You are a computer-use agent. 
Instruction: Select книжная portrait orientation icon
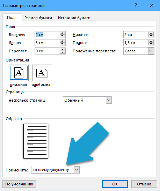19,73
